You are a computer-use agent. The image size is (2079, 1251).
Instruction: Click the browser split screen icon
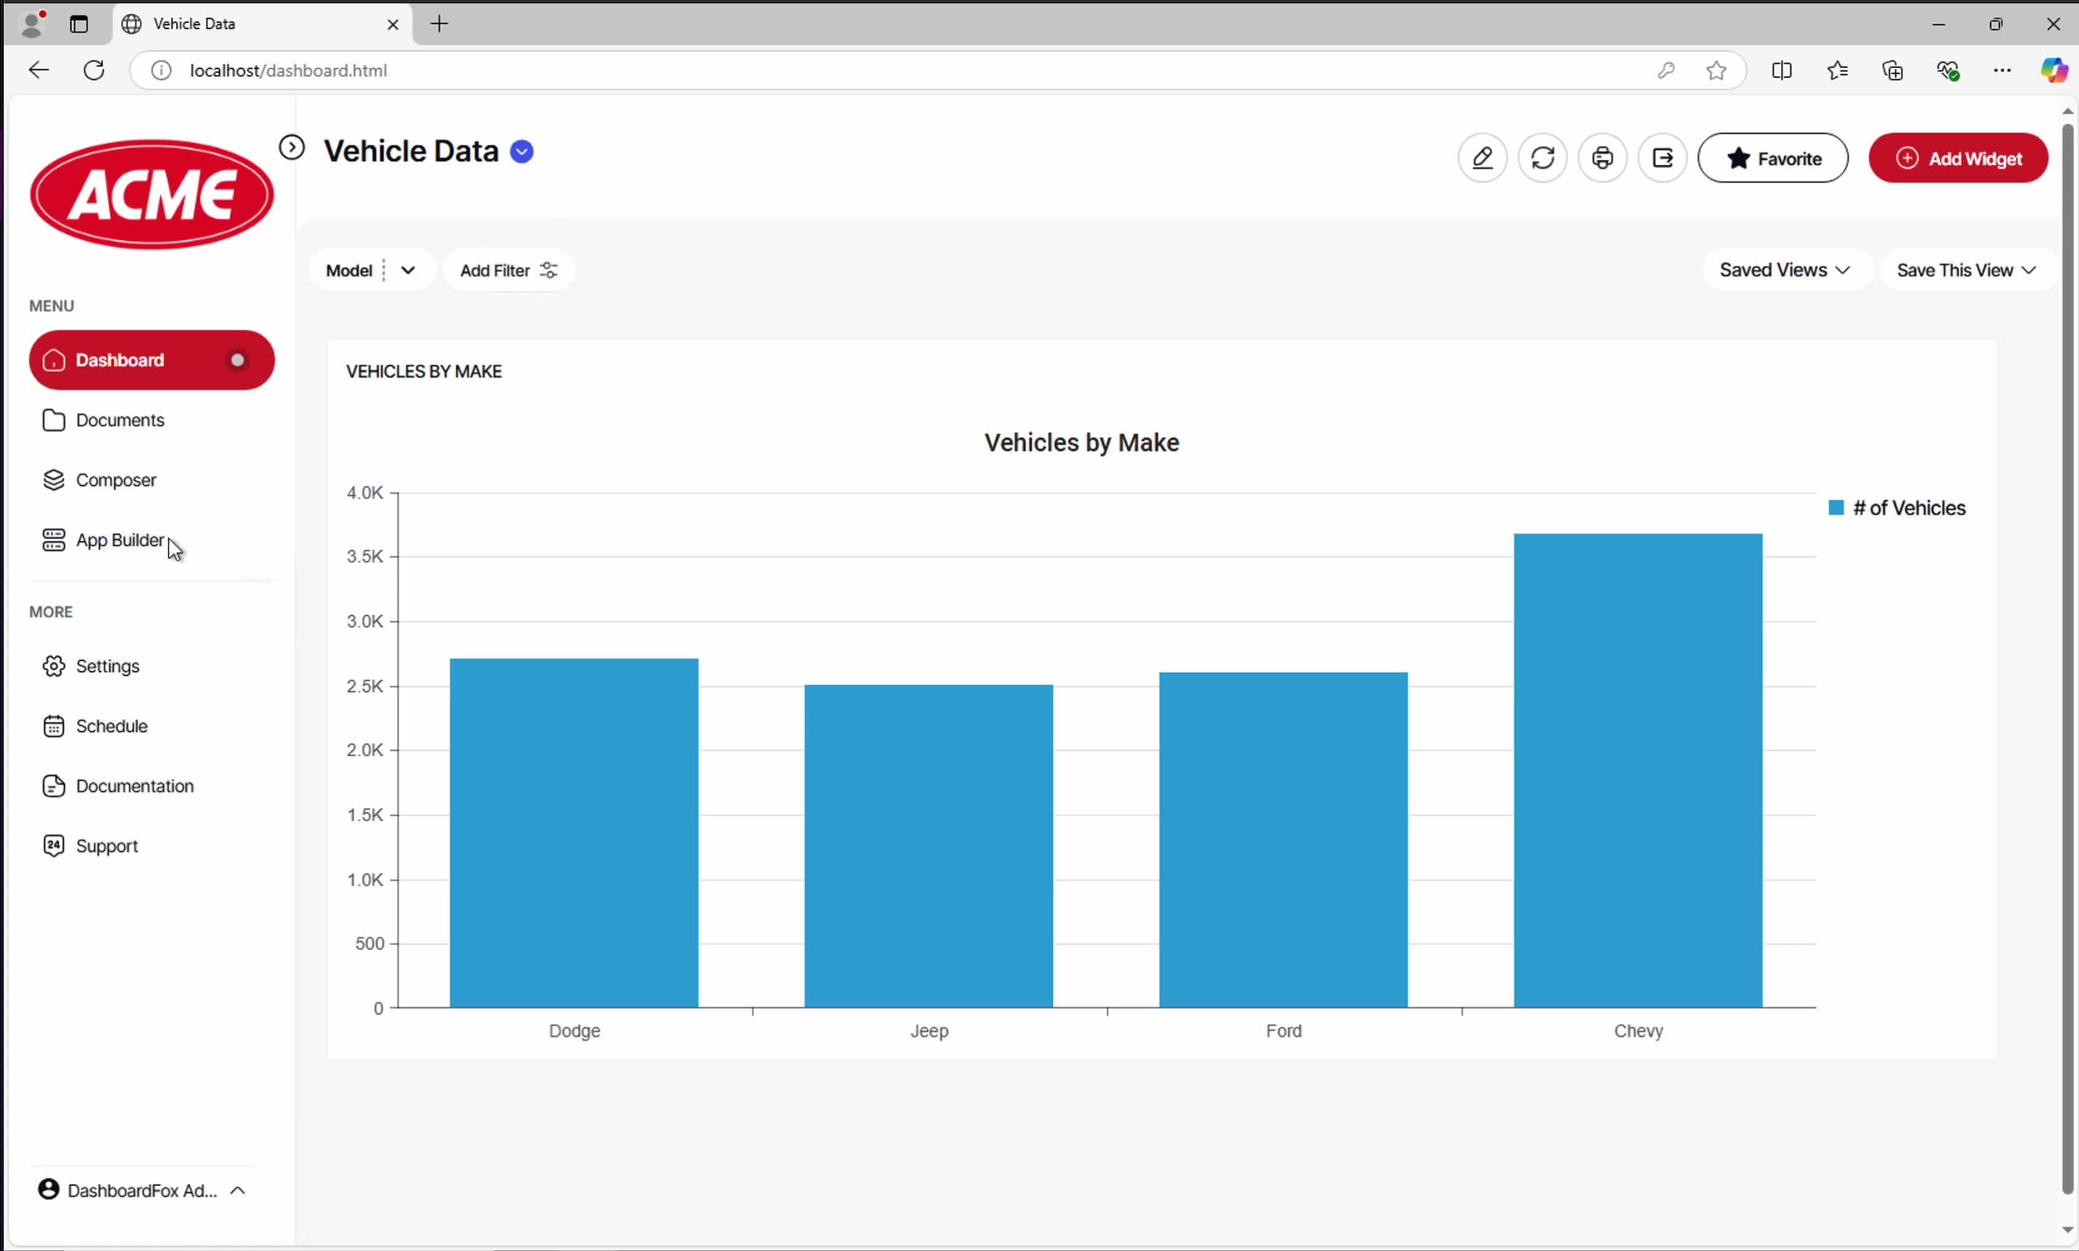click(x=1781, y=71)
